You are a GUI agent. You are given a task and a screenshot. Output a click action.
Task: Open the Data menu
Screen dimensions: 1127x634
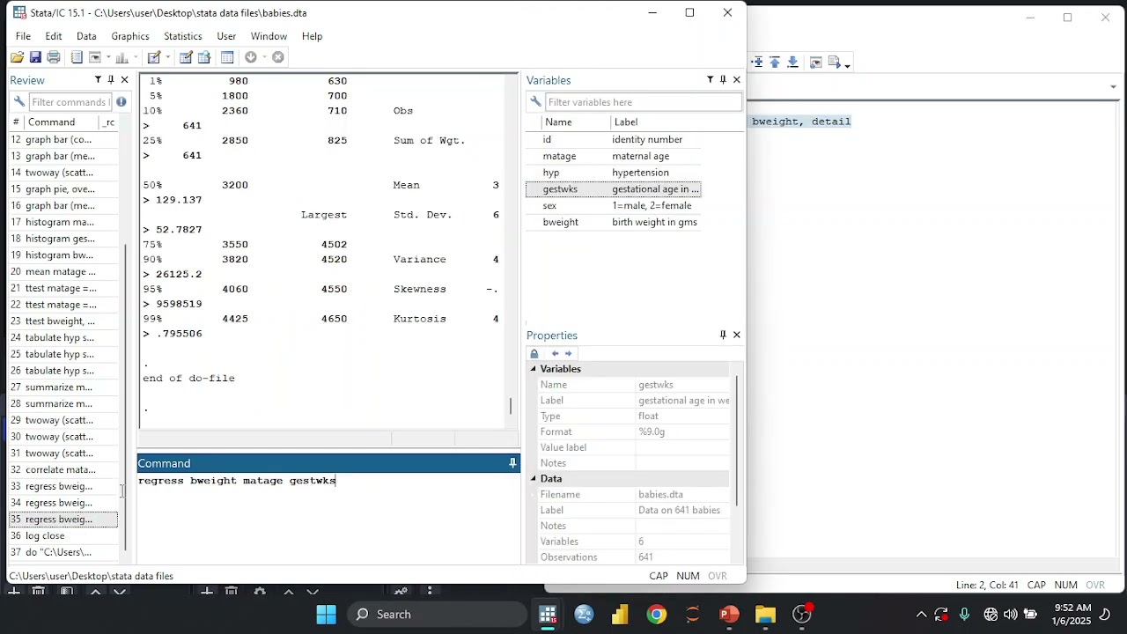[86, 36]
